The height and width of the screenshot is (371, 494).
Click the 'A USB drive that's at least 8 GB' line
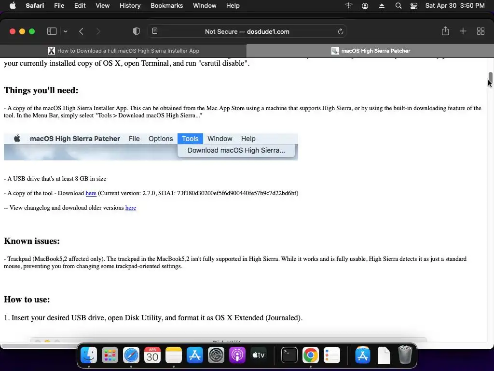coord(55,179)
